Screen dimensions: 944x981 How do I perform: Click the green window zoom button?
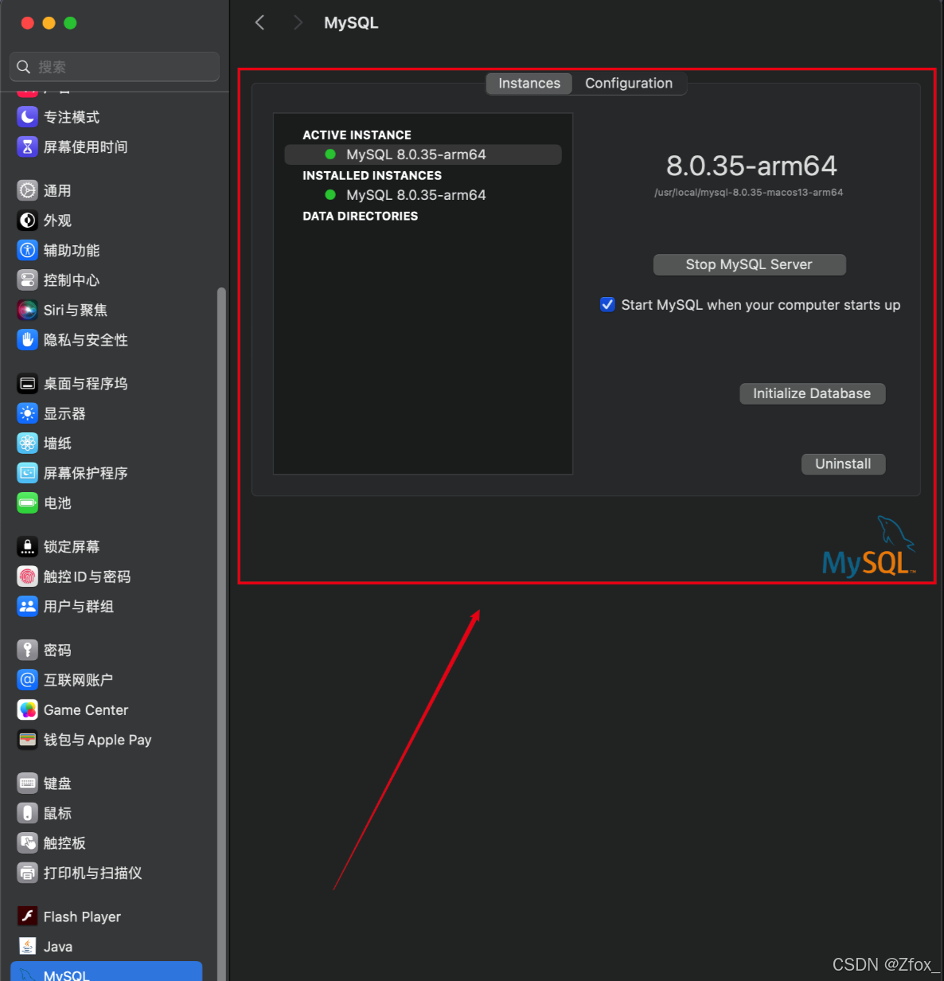70,23
